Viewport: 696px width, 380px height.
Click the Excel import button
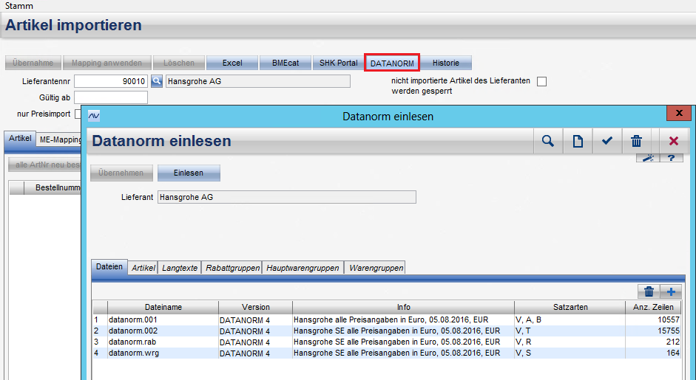(x=232, y=63)
